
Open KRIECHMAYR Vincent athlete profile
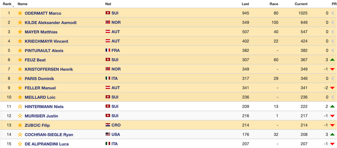click(x=46, y=41)
